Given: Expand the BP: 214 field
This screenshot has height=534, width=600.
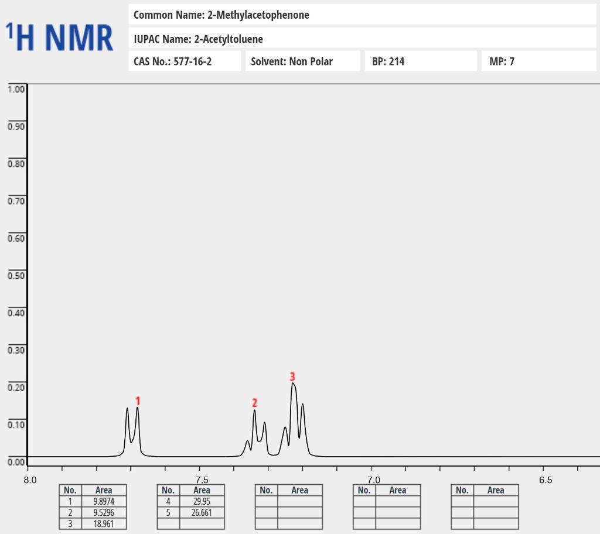Looking at the screenshot, I should tap(420, 61).
